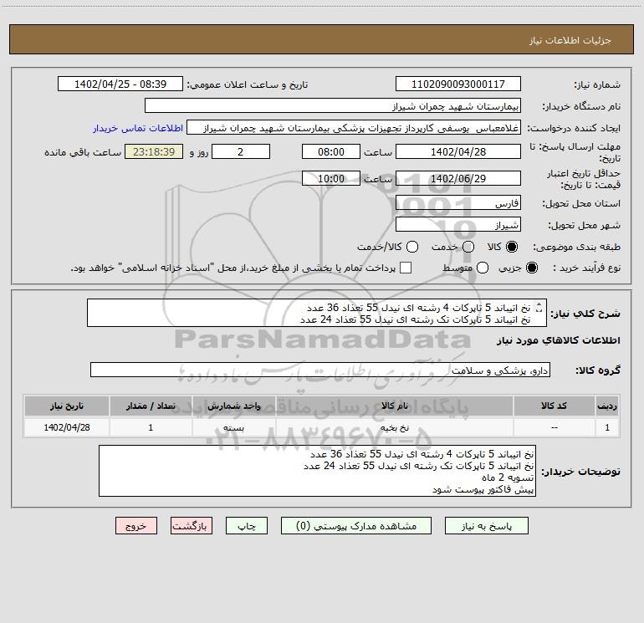This screenshot has width=644, height=623.
Task: Click the remaining time field 23:18:39
Action: tap(154, 151)
